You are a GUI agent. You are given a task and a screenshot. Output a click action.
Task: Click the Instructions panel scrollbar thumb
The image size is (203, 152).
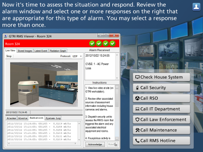(x=117, y=98)
